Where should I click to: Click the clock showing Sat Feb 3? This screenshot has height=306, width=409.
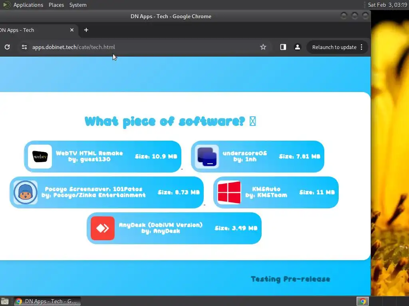(x=387, y=5)
